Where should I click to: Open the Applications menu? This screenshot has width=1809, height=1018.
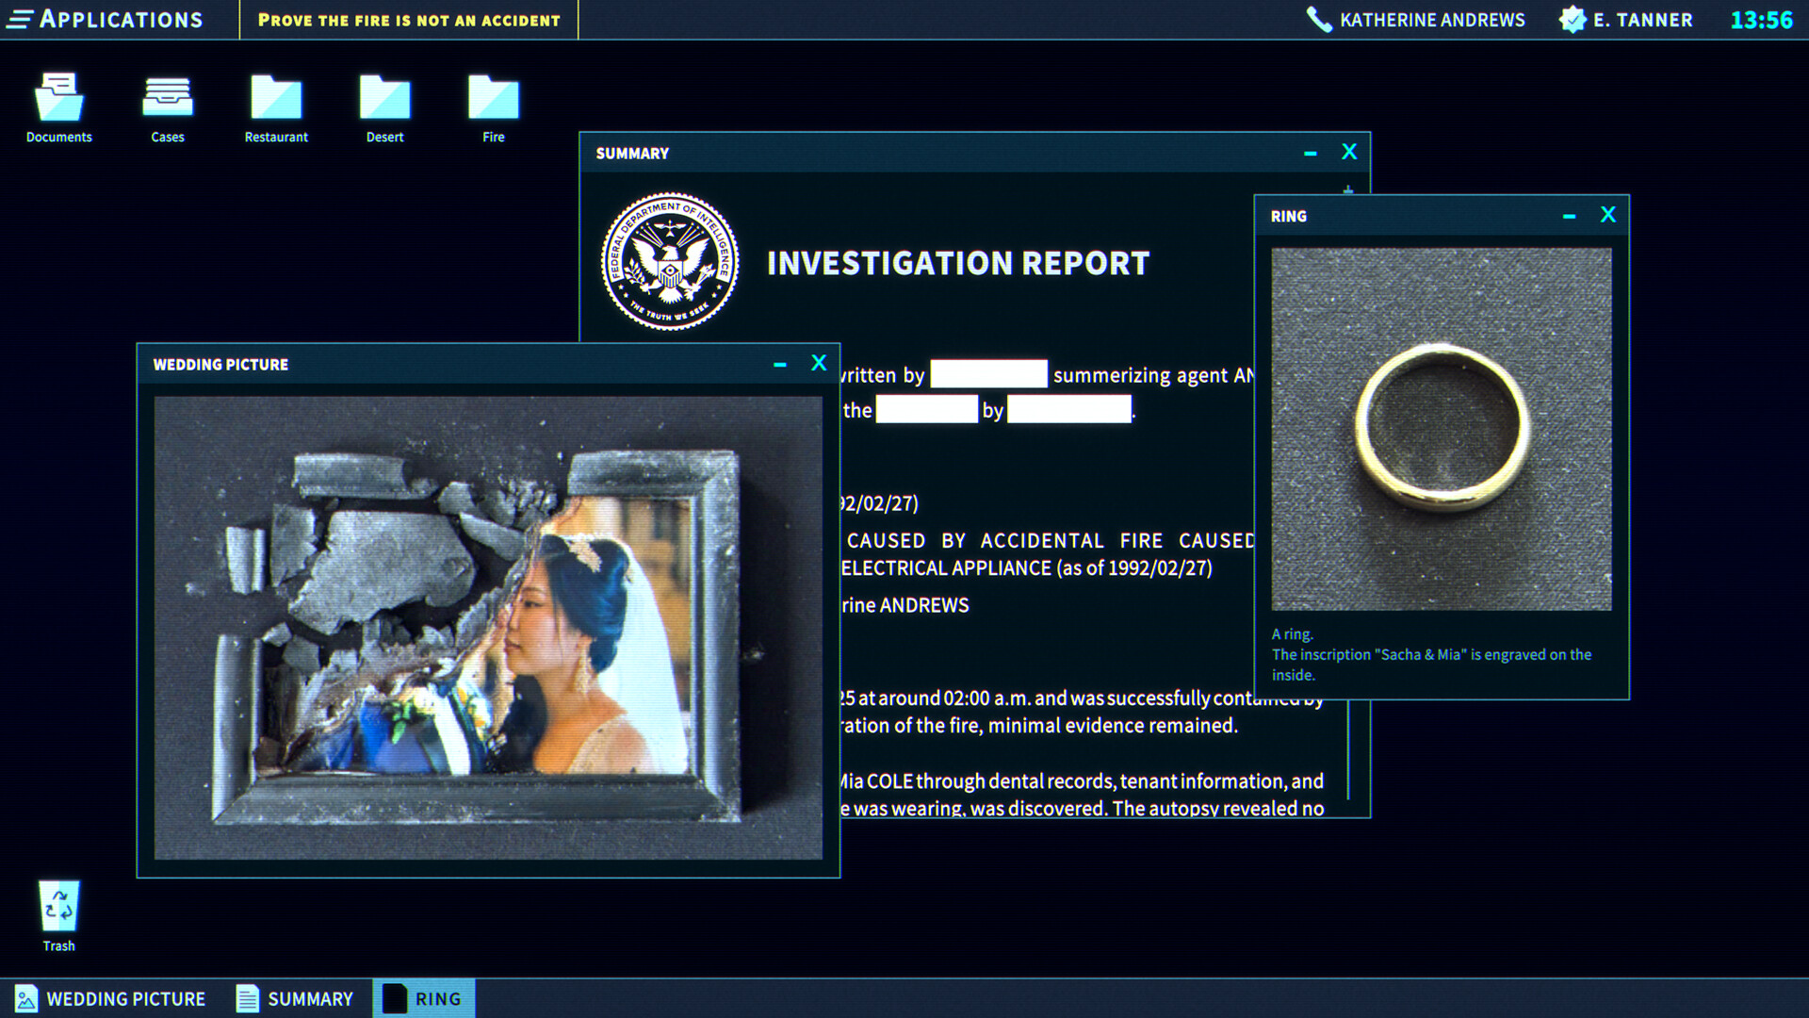(x=108, y=19)
